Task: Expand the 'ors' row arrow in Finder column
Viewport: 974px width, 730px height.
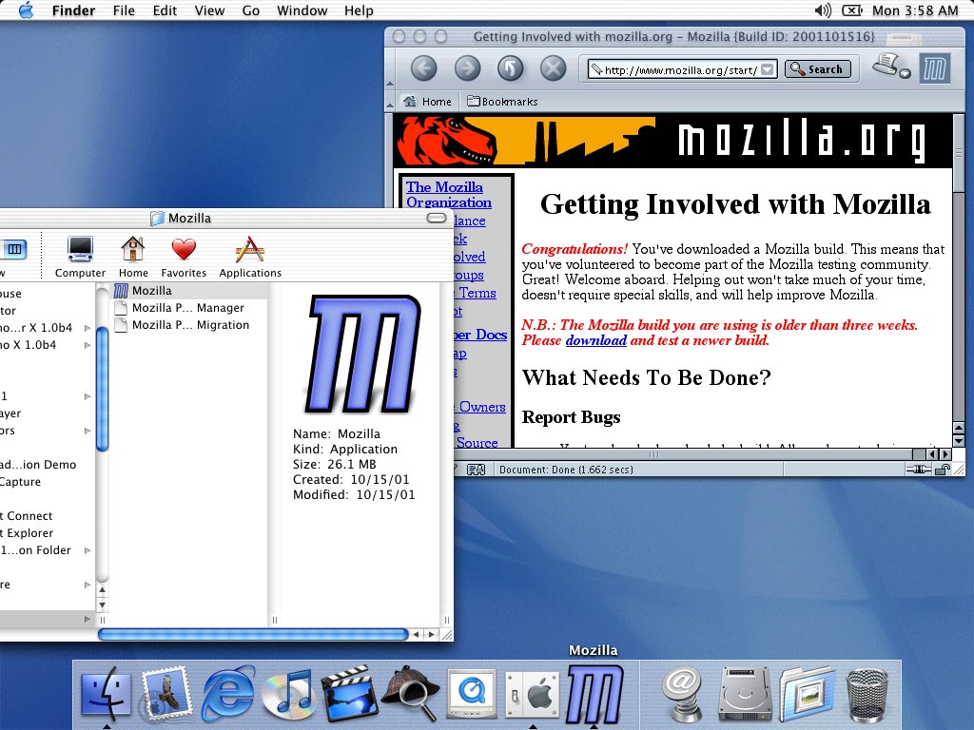Action: 88,431
